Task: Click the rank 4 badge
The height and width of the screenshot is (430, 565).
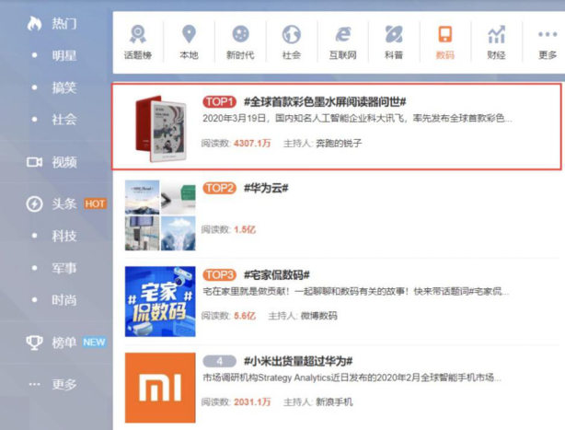Action: [x=219, y=361]
